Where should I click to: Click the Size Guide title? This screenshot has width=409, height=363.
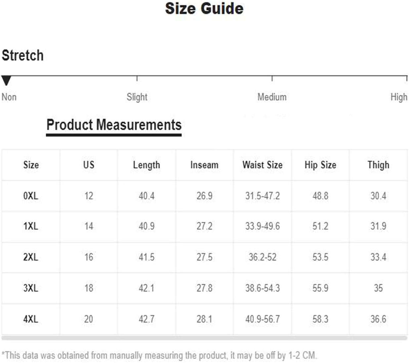[x=204, y=9]
